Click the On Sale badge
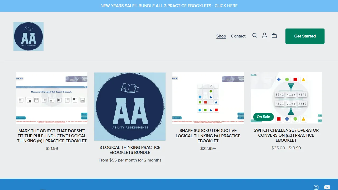 263,117
